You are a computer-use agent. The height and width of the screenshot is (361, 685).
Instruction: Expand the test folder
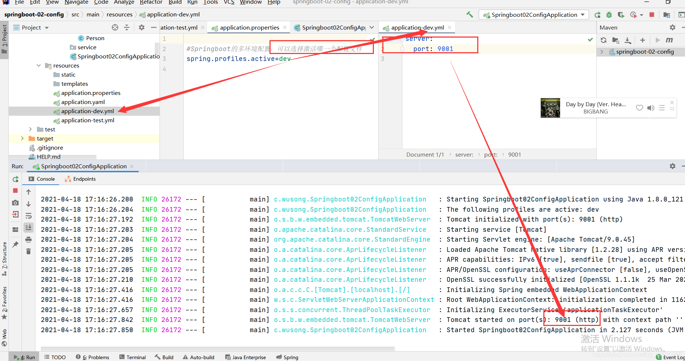point(31,130)
